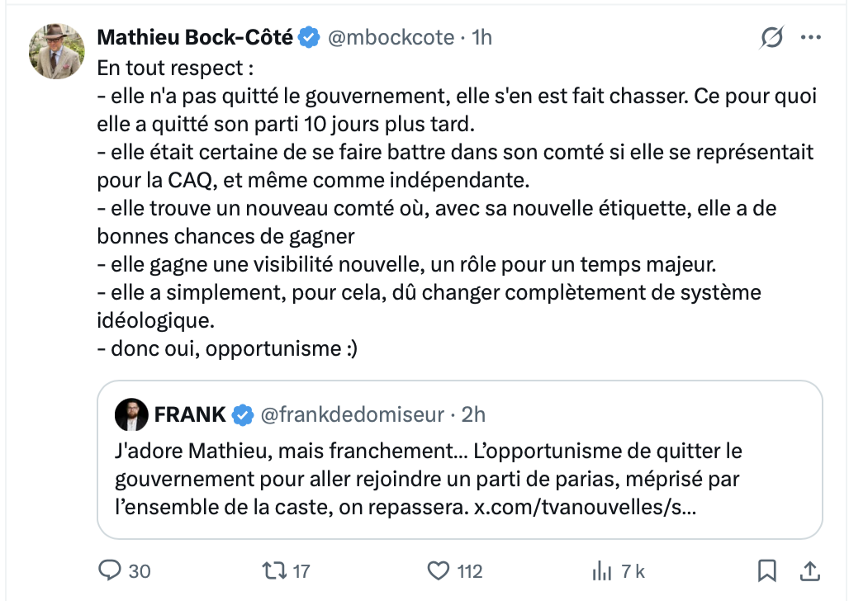Image resolution: width=849 pixels, height=601 pixels.
Task: Open Mathieu Bock-Côté's profile picture
Action: [x=57, y=51]
